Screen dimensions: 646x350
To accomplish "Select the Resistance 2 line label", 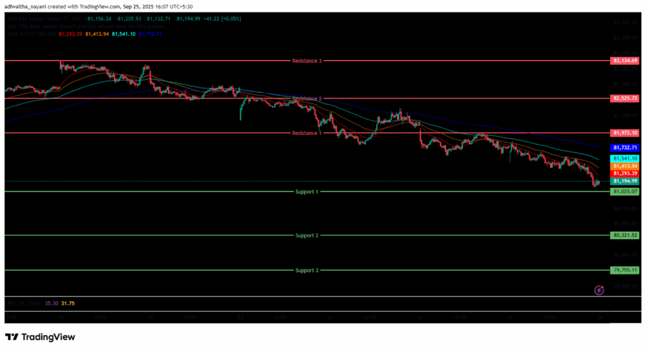I will (307, 99).
